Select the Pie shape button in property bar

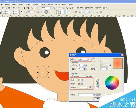49,12
